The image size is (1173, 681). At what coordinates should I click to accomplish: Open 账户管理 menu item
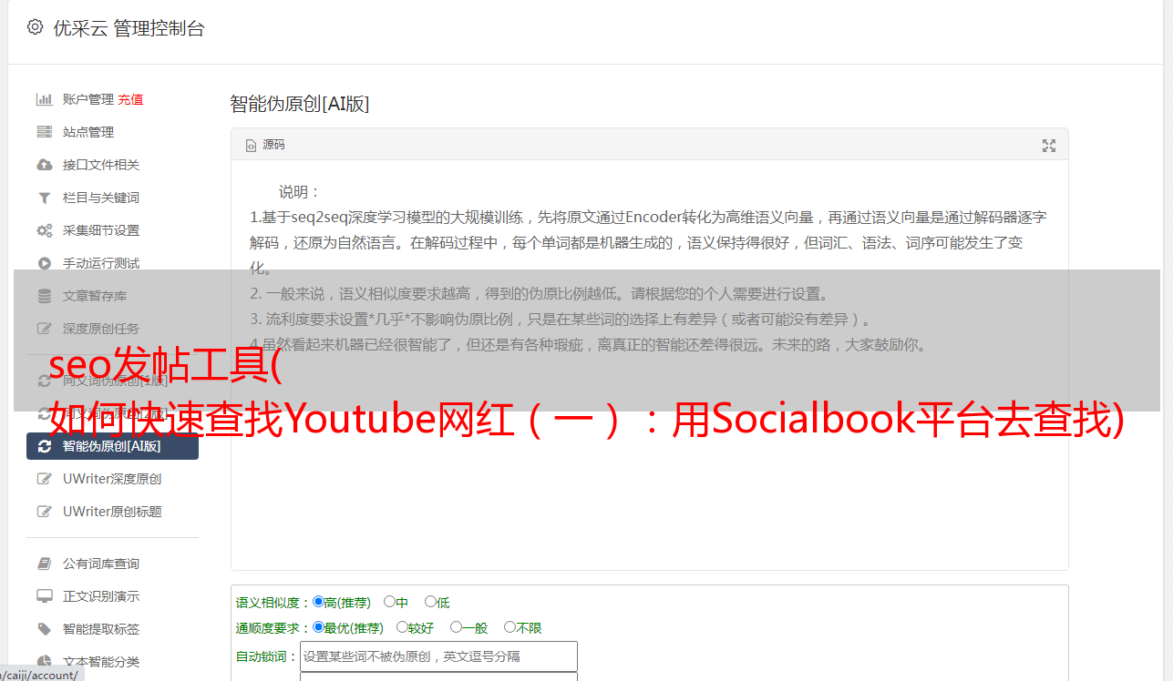pyautogui.click(x=88, y=99)
